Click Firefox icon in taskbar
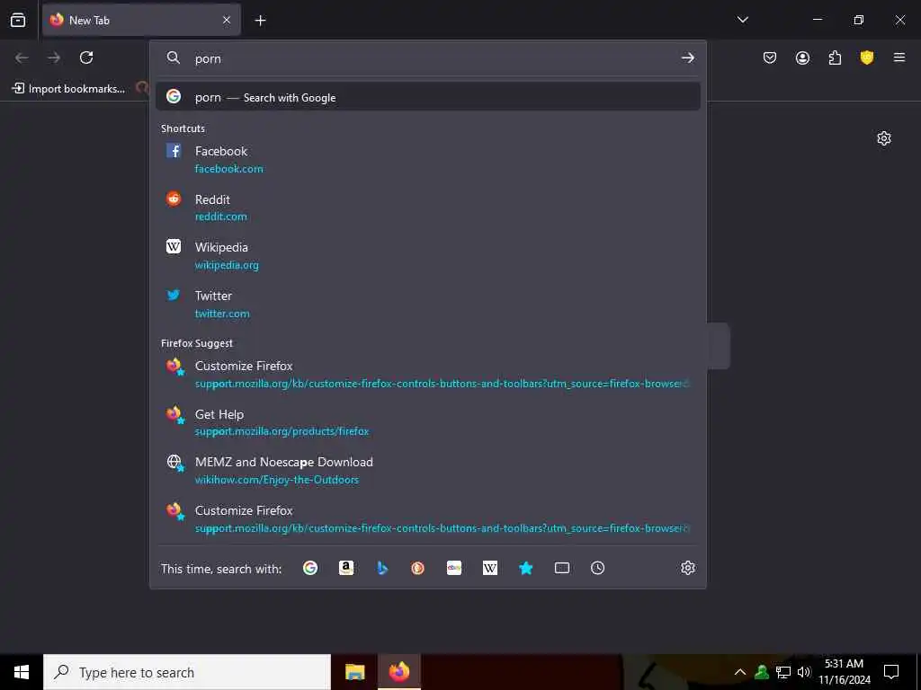The height and width of the screenshot is (690, 921). tap(399, 672)
